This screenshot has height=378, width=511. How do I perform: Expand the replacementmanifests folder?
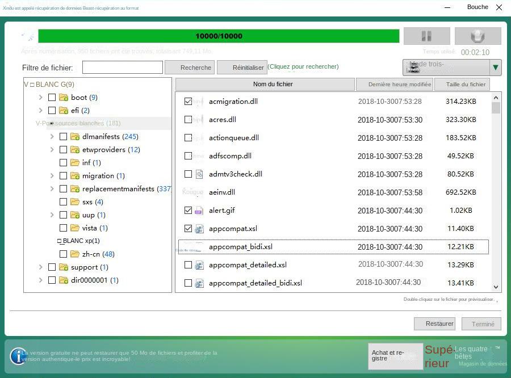click(52, 189)
